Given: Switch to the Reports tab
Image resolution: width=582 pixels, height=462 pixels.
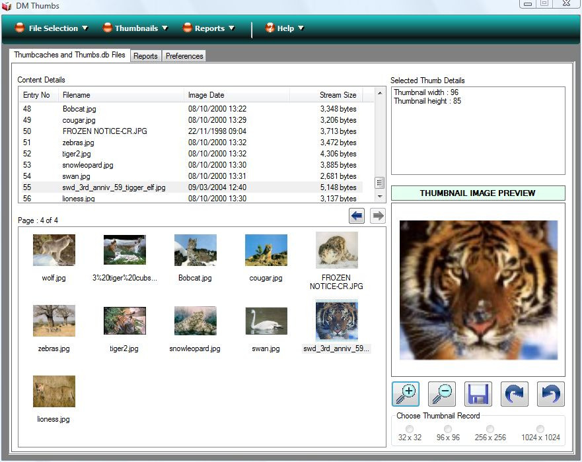Looking at the screenshot, I should coord(145,56).
